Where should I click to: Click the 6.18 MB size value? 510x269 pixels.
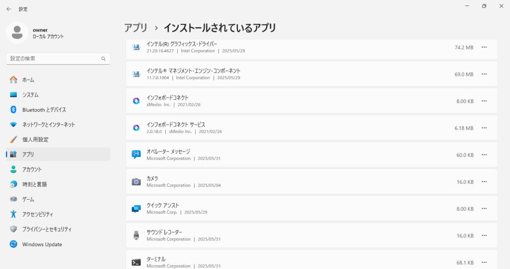(x=464, y=128)
